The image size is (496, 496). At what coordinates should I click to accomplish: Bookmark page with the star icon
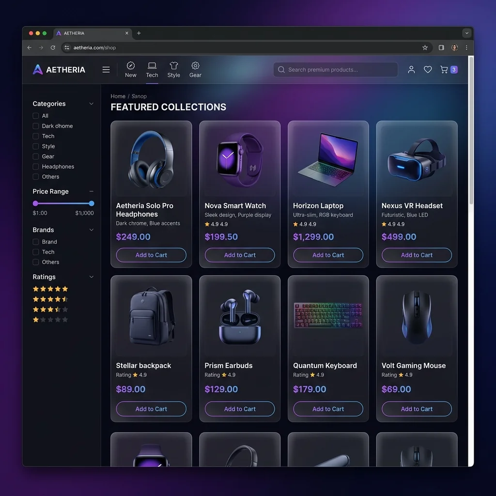click(x=425, y=47)
